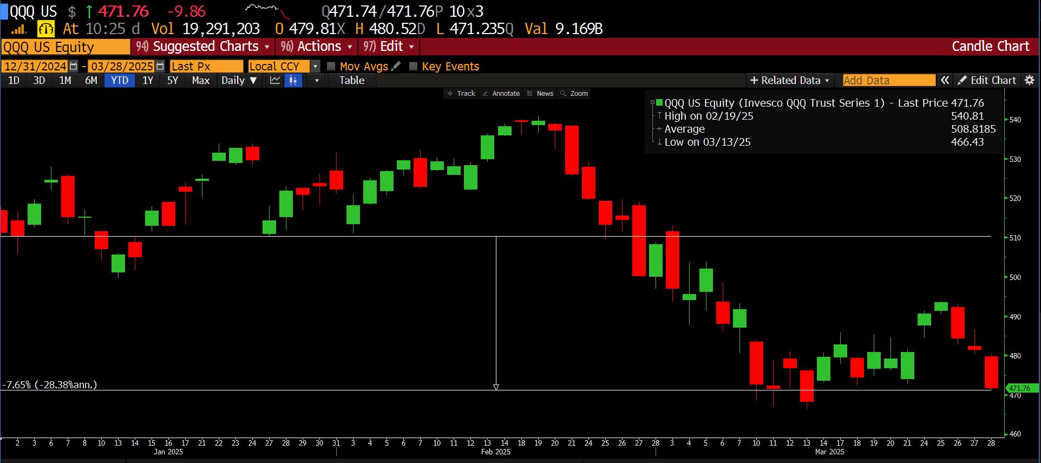The image size is (1041, 463).
Task: Collapse the QQQ US Equity legend tree
Action: (653, 102)
